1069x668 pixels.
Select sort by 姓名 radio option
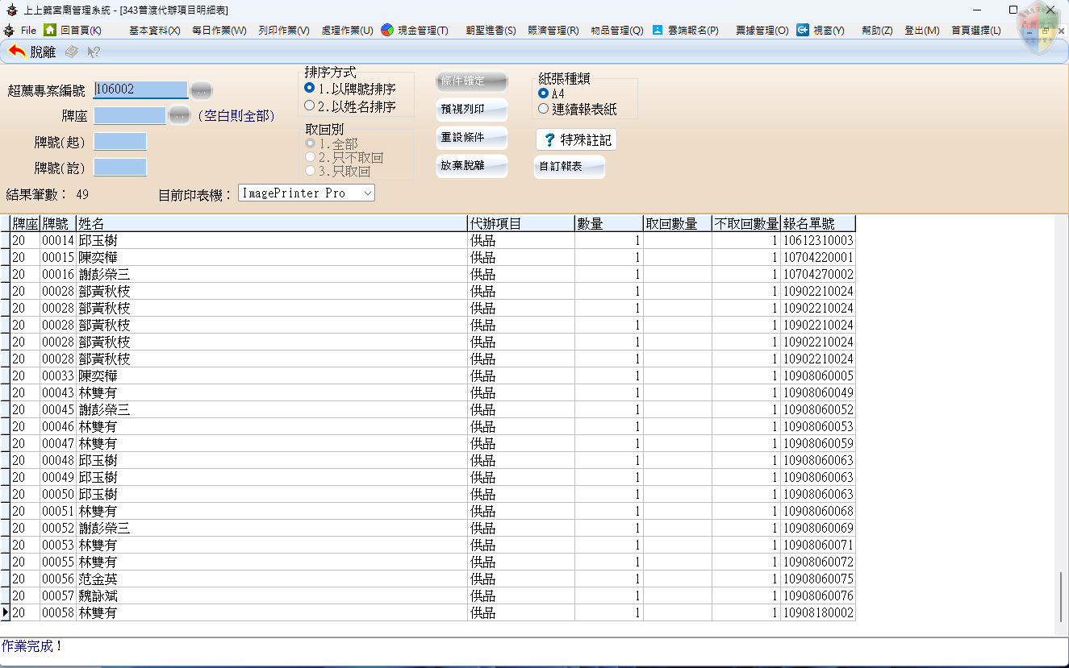tap(310, 106)
